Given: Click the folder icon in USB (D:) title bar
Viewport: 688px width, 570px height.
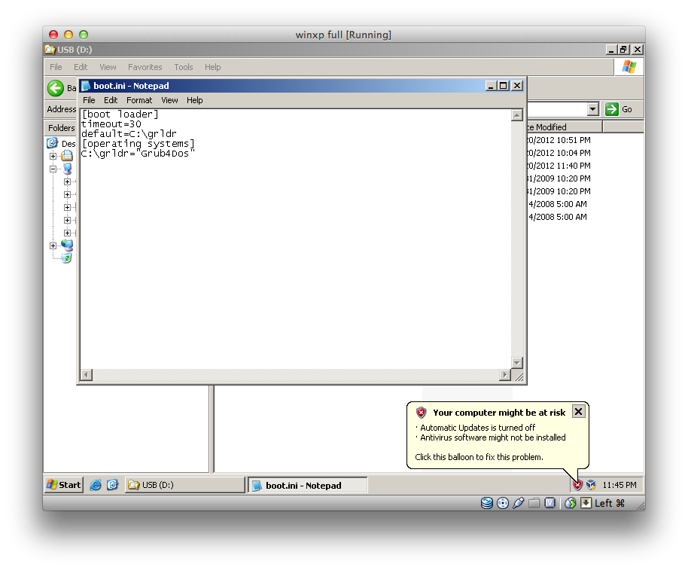Looking at the screenshot, I should pos(50,50).
